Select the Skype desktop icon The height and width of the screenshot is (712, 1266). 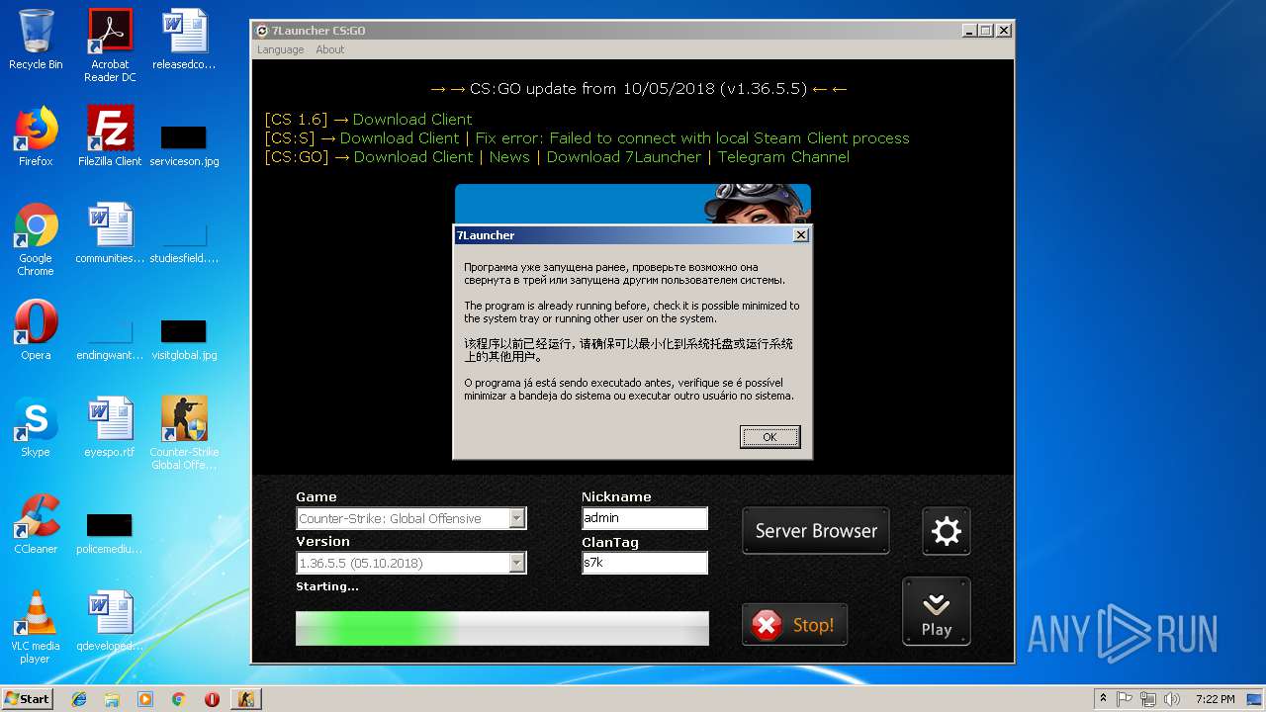[x=36, y=427]
